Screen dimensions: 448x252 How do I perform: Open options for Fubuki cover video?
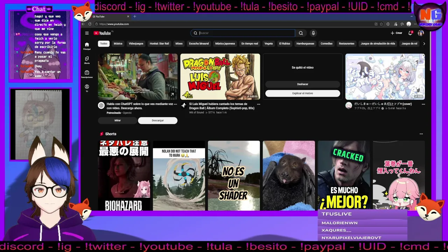coord(423,104)
